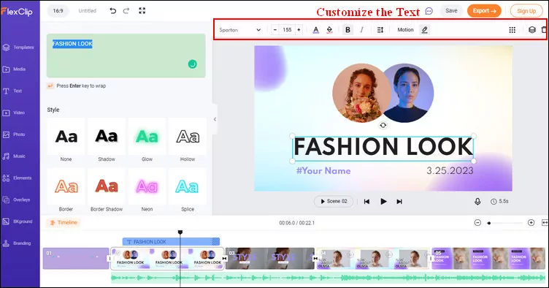Collapse the left panel with the arrow
The height and width of the screenshot is (288, 549).
pos(215,119)
